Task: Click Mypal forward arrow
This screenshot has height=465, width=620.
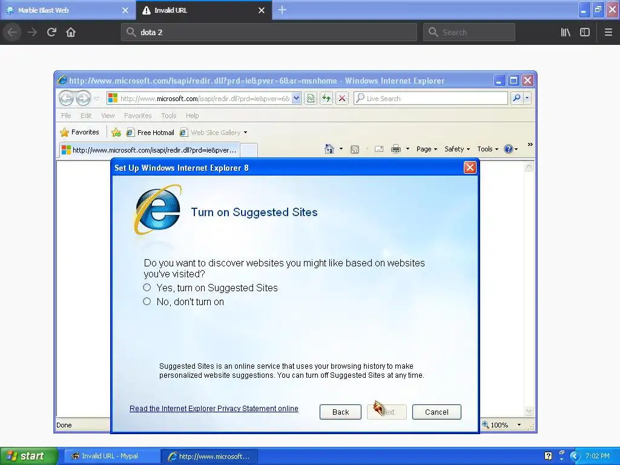Action: [x=32, y=32]
